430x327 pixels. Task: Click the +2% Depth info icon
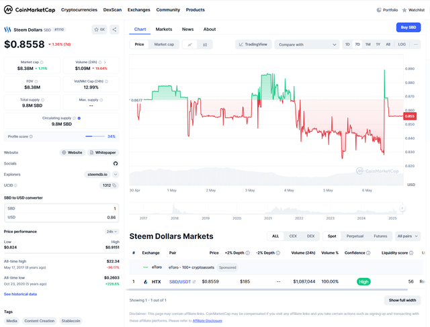[247, 253]
